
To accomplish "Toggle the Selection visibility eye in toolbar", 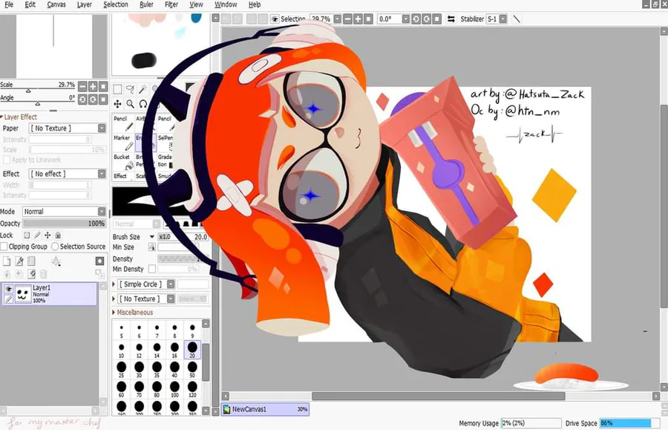I will coord(275,19).
